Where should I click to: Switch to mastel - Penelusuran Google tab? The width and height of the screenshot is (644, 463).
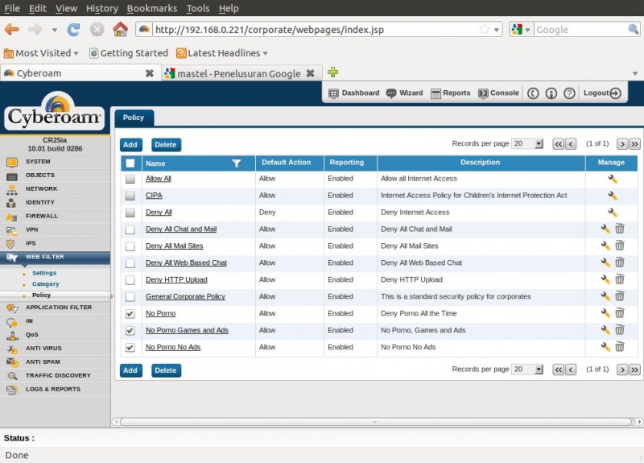click(232, 73)
